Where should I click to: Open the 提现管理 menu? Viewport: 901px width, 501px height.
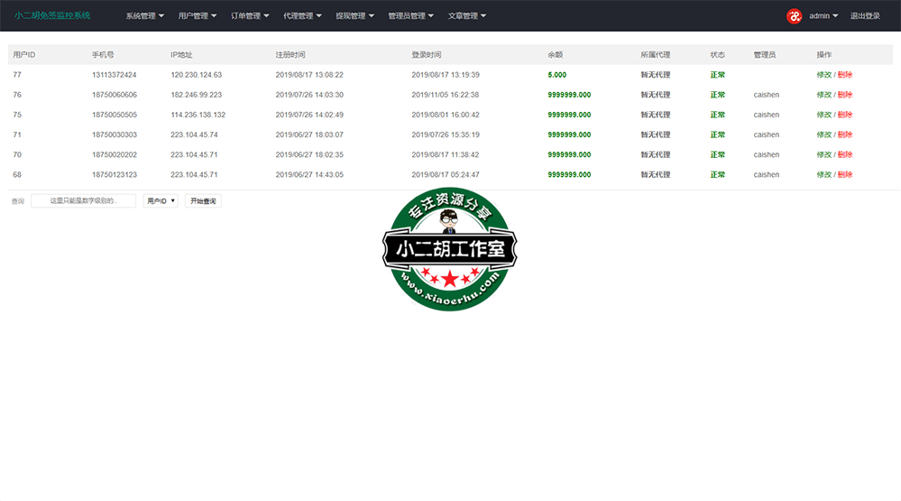pyautogui.click(x=354, y=16)
